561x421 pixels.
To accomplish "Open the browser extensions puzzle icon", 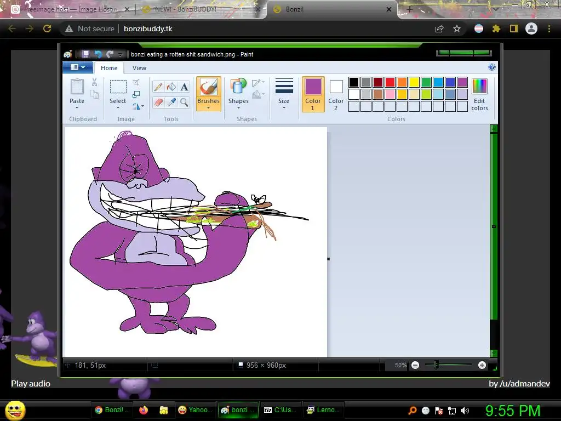I will click(x=496, y=29).
